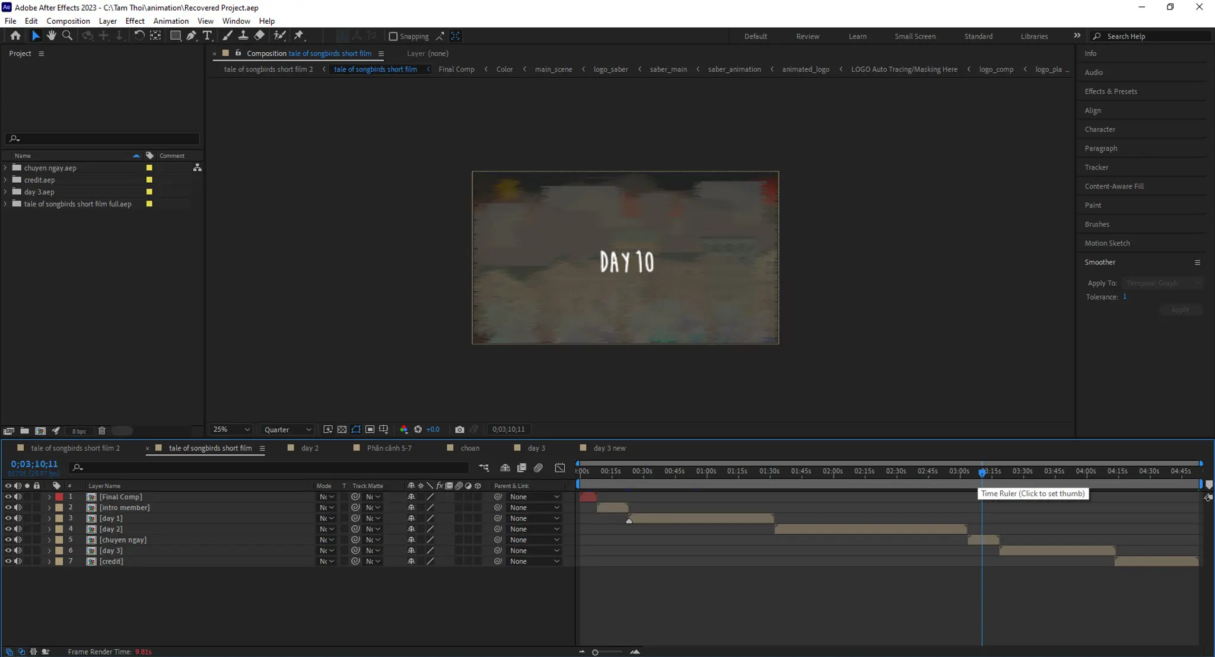
Task: Enable frame blending for timeline
Action: click(521, 468)
